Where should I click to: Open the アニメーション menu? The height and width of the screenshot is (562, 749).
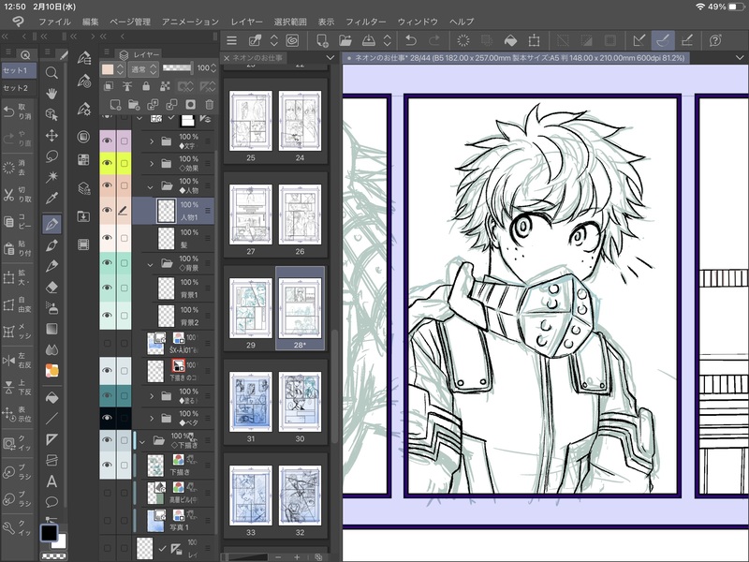[190, 22]
